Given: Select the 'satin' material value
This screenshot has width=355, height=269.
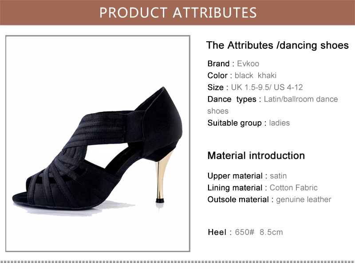Looking at the screenshot, I should pos(278,176).
